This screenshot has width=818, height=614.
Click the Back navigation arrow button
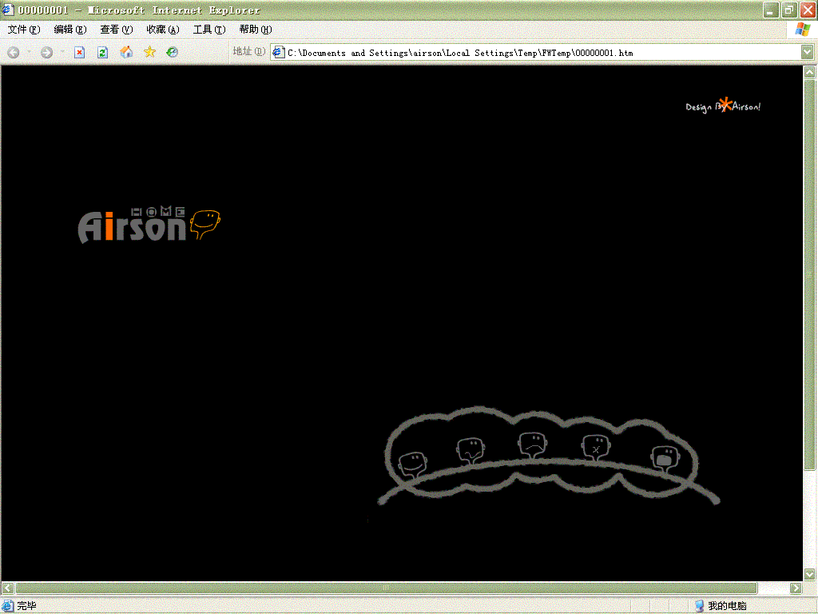coord(14,53)
